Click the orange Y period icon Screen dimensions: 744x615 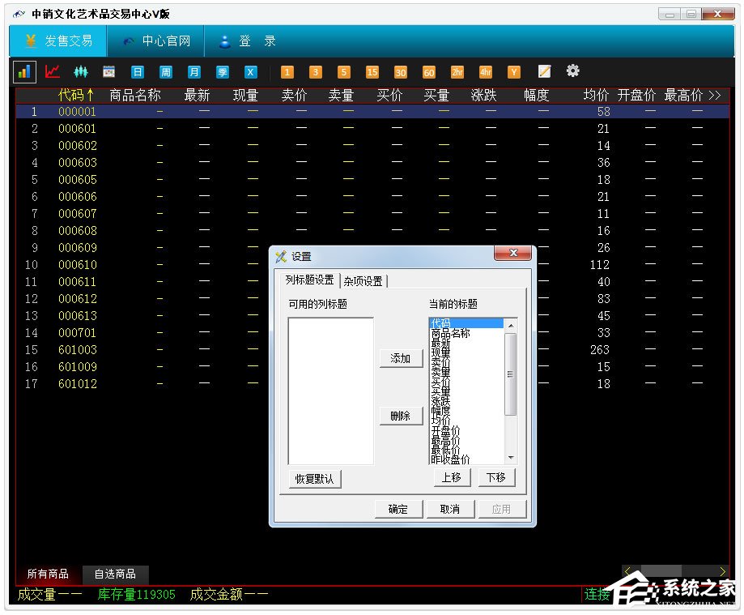[x=514, y=72]
